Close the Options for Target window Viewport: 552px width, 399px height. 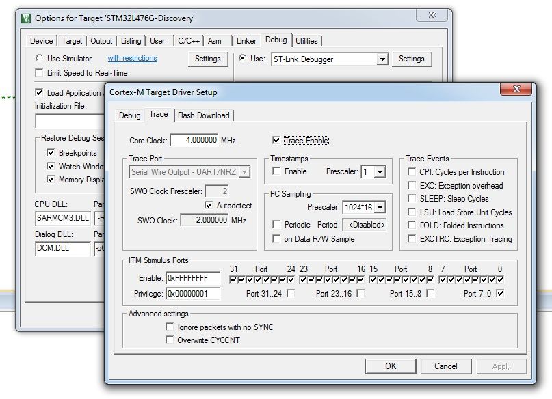[432, 16]
